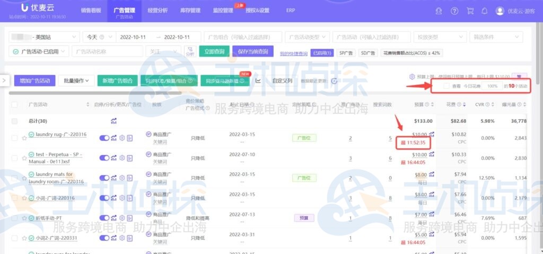Viewport: 543px width, 254px height.
Task: Click the 分析 filter icon button
Action: [x=190, y=51]
